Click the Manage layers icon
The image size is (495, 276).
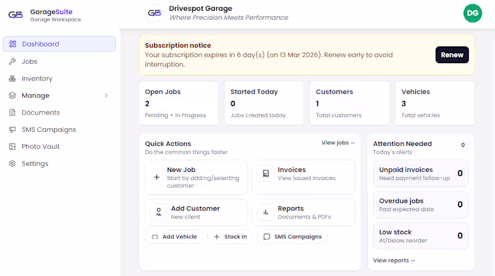(12, 95)
